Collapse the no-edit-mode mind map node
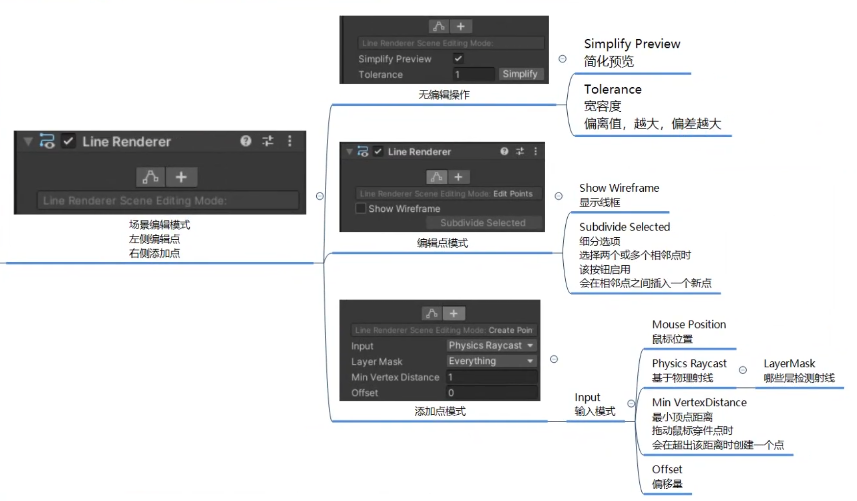The image size is (857, 501). click(562, 59)
